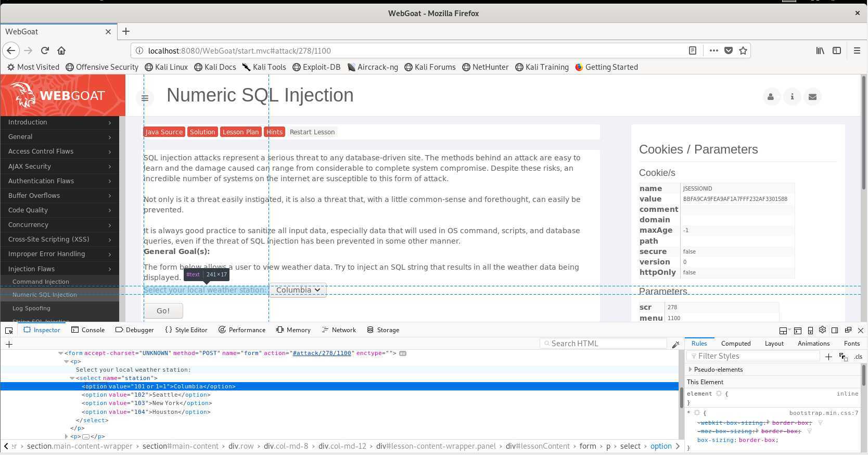
Task: Collapse the Injection Flaws category
Action: click(59, 269)
